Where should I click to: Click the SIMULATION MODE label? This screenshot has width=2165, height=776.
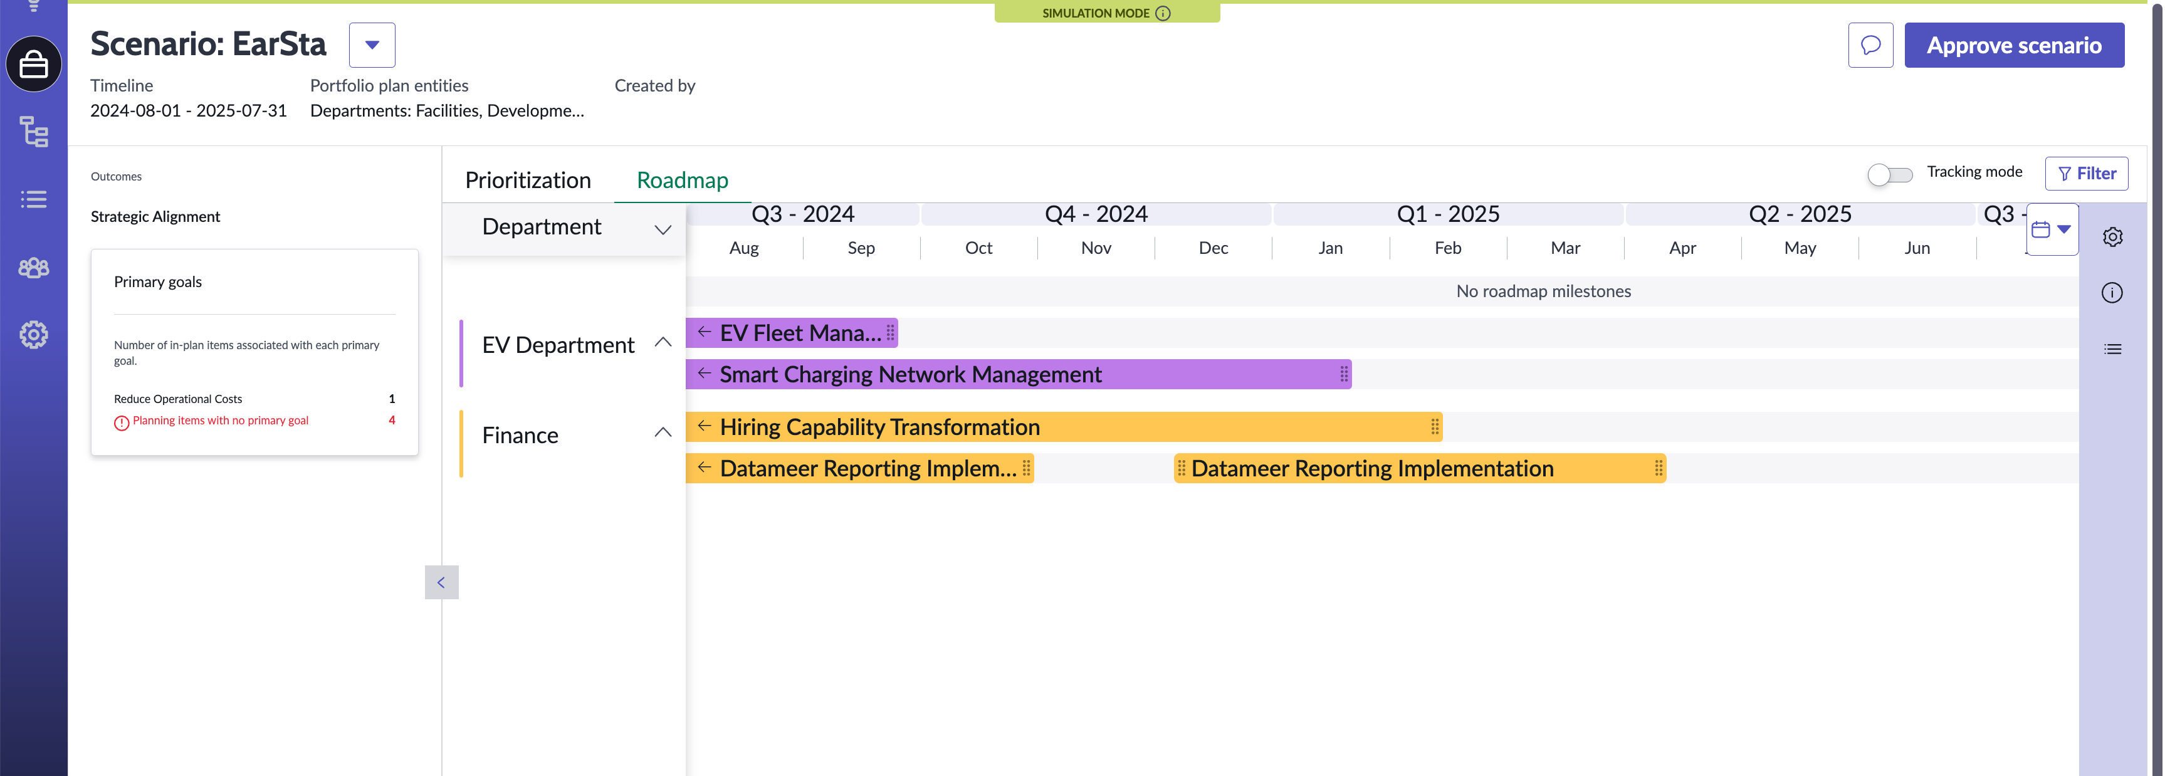[1096, 13]
